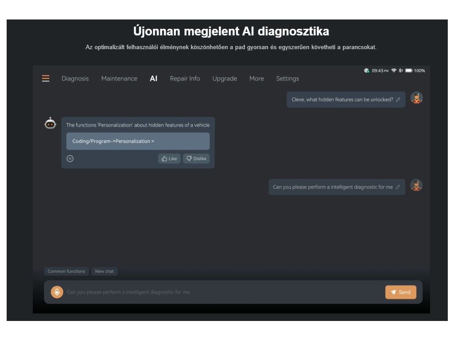Click the user avatar beside the diagnostic request message
Viewport: 454px width, 340px height.
click(416, 185)
